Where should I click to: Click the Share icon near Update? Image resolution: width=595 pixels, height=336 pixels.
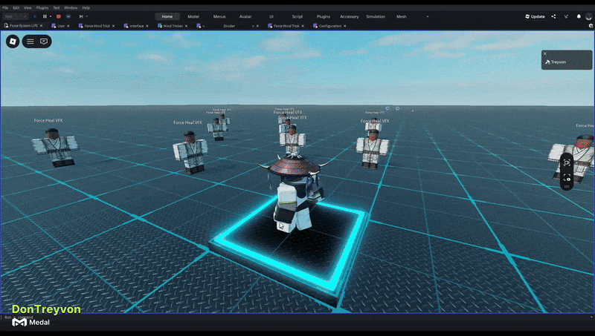pos(553,16)
